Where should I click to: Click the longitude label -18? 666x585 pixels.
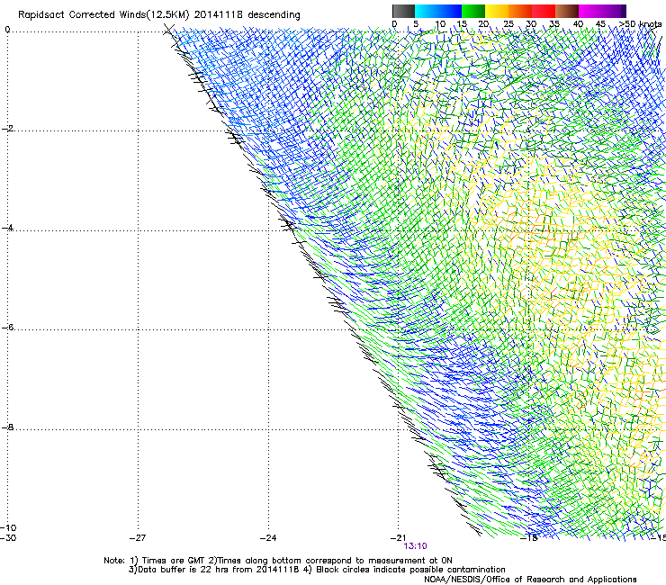[529, 537]
